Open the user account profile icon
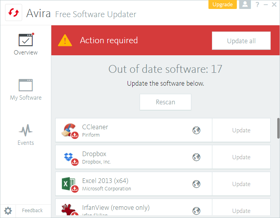Screen dimensions: 280x218 click(245, 5)
